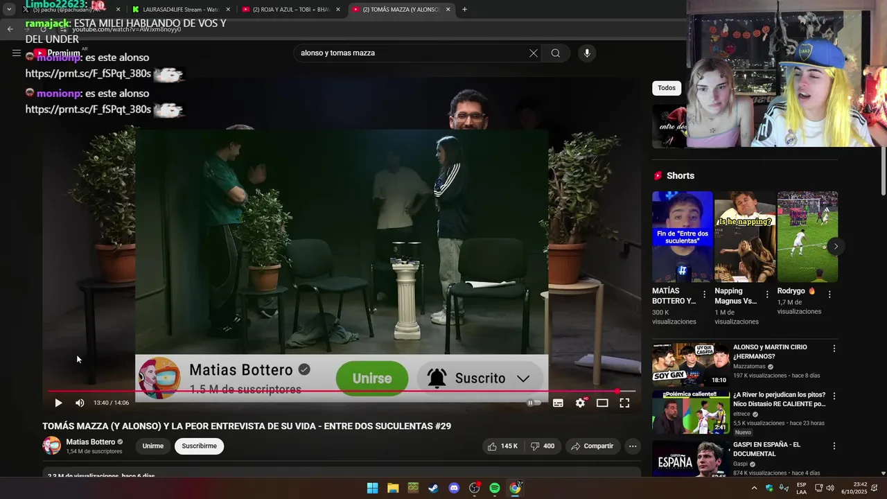Click the Unirme button below the title
The image size is (887, 499).
coord(153,446)
